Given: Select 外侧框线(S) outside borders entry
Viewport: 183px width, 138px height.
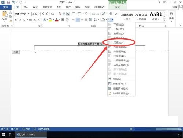Looking at the screenshot, I should [121, 52].
